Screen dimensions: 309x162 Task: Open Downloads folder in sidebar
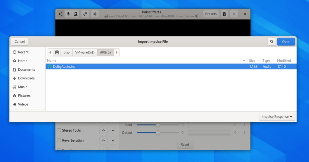click(x=27, y=78)
